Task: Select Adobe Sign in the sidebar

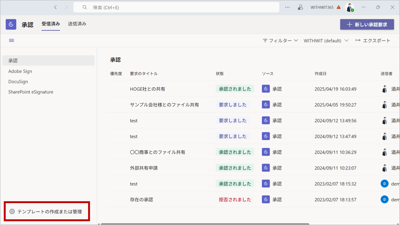Action: click(20, 71)
